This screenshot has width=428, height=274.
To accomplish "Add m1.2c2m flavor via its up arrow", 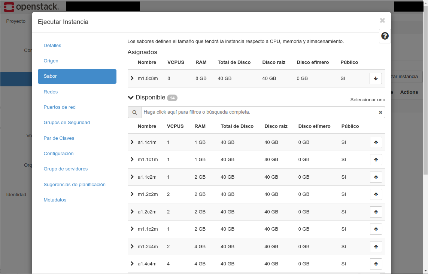I will point(376,194).
